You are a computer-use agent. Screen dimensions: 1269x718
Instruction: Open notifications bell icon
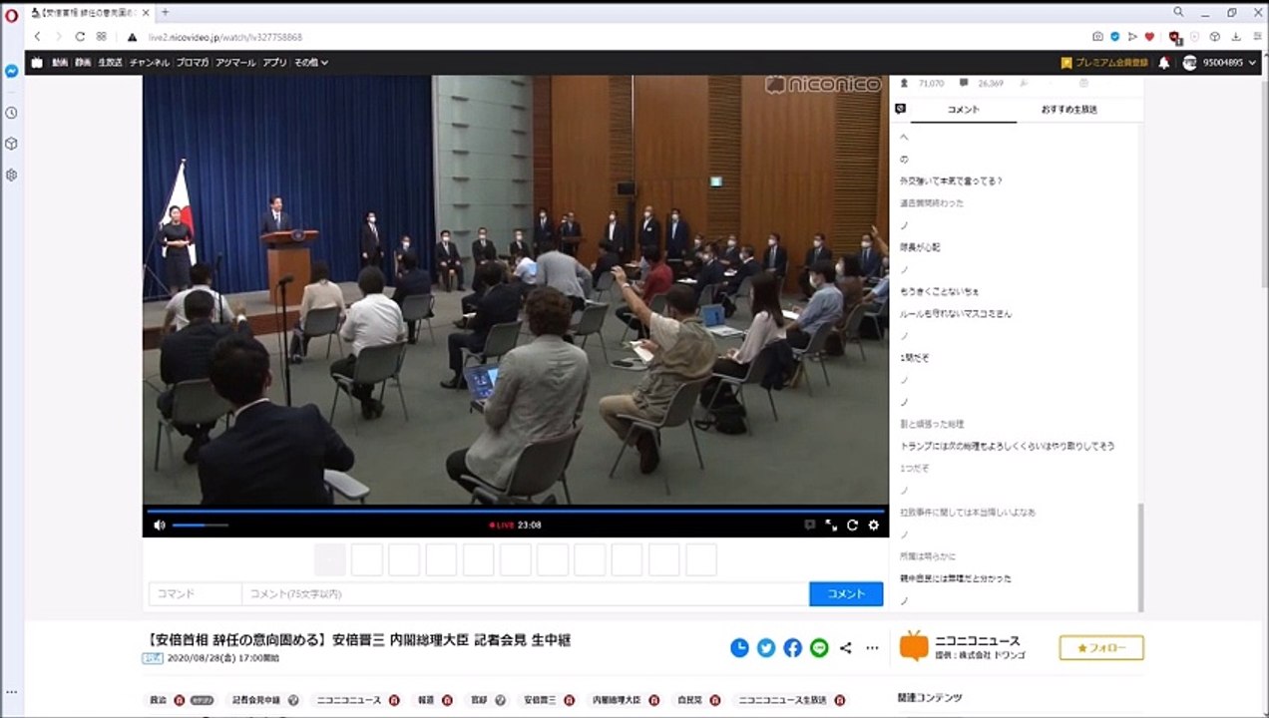1164,62
